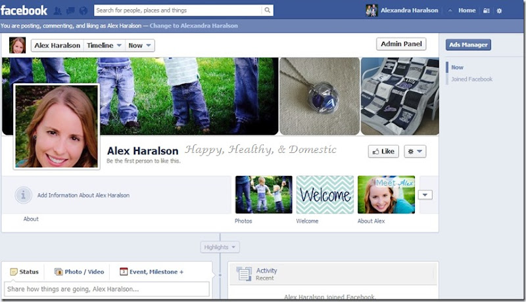The image size is (526, 302).
Task: Open account settings gear in top bar
Action: [x=499, y=11]
